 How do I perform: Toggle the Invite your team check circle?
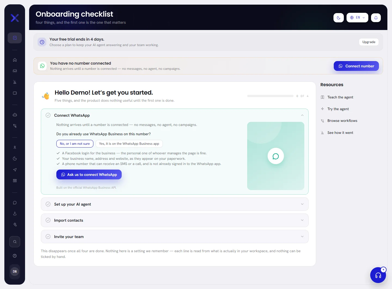(48, 237)
